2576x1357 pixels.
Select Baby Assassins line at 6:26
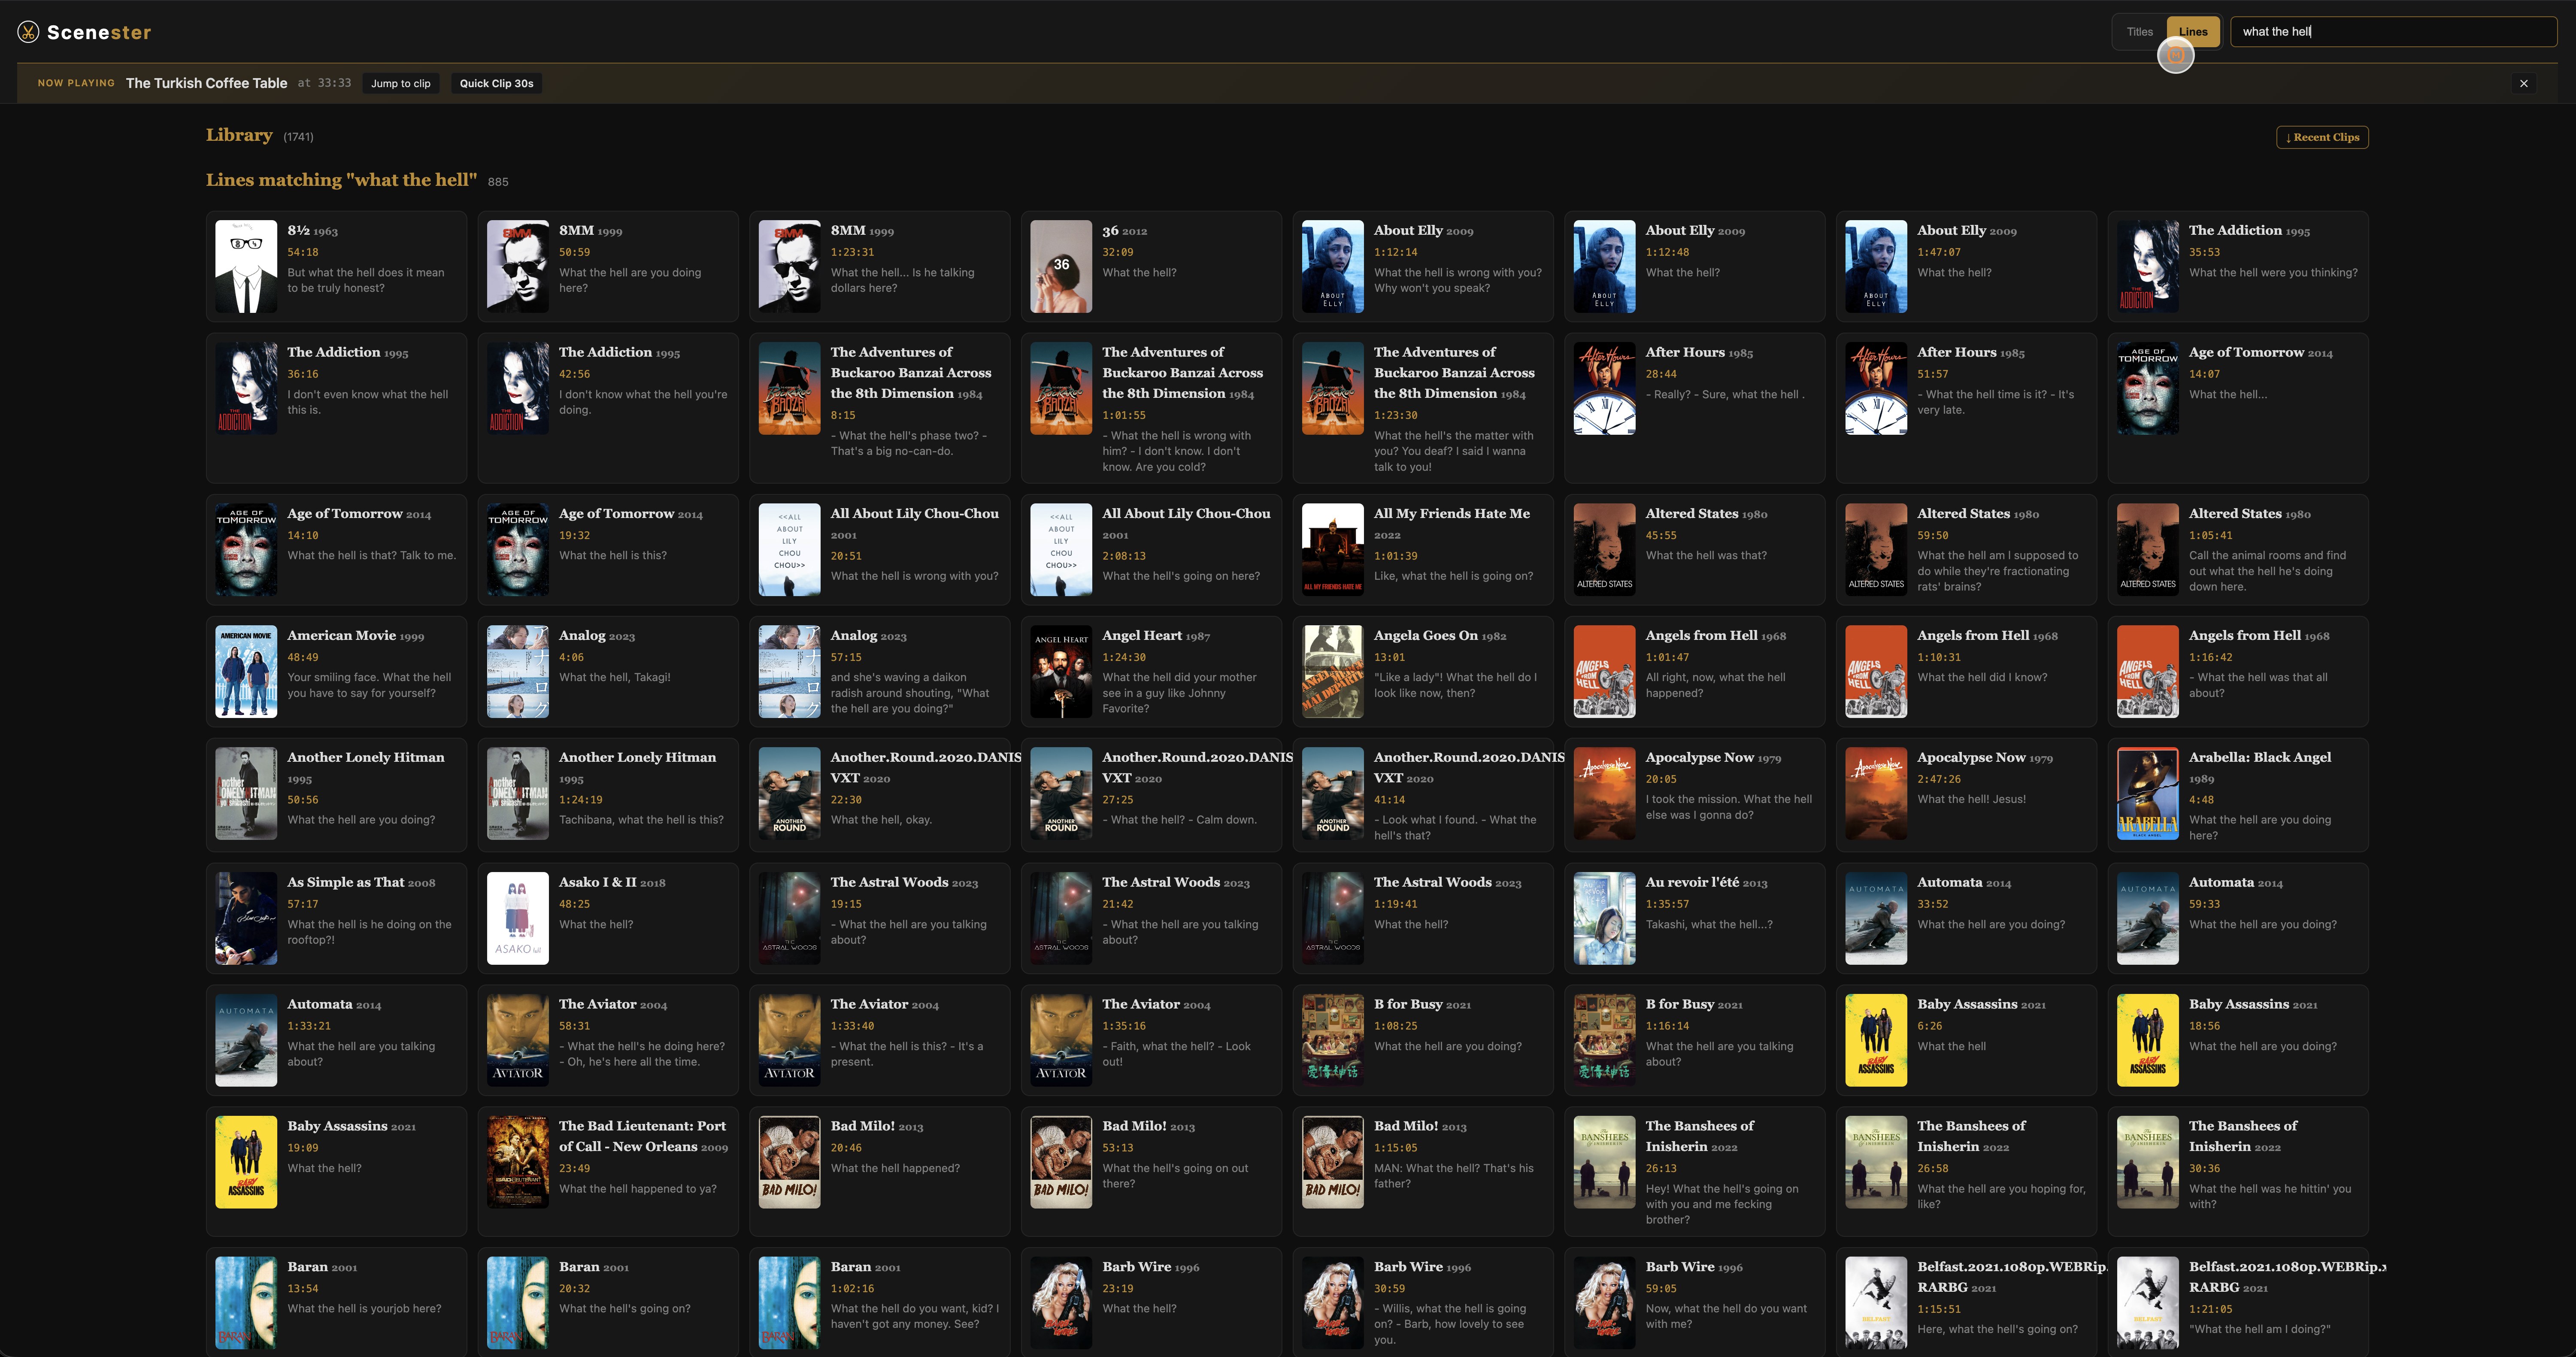(1966, 1040)
